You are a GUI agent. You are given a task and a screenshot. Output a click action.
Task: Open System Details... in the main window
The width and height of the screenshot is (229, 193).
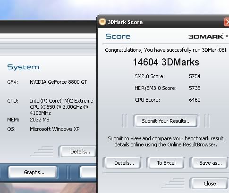pos(78,152)
